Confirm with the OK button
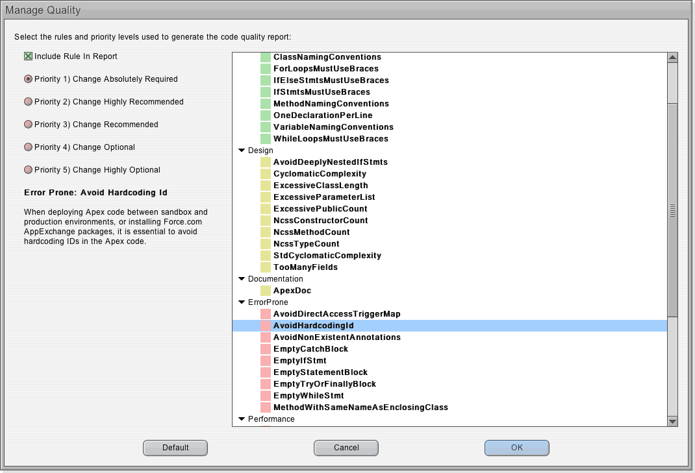695x473 pixels. [517, 448]
